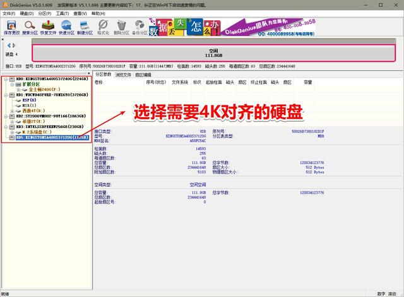Go to next disk with right arrow
Viewport: 404px width, 297px height.
14,45
